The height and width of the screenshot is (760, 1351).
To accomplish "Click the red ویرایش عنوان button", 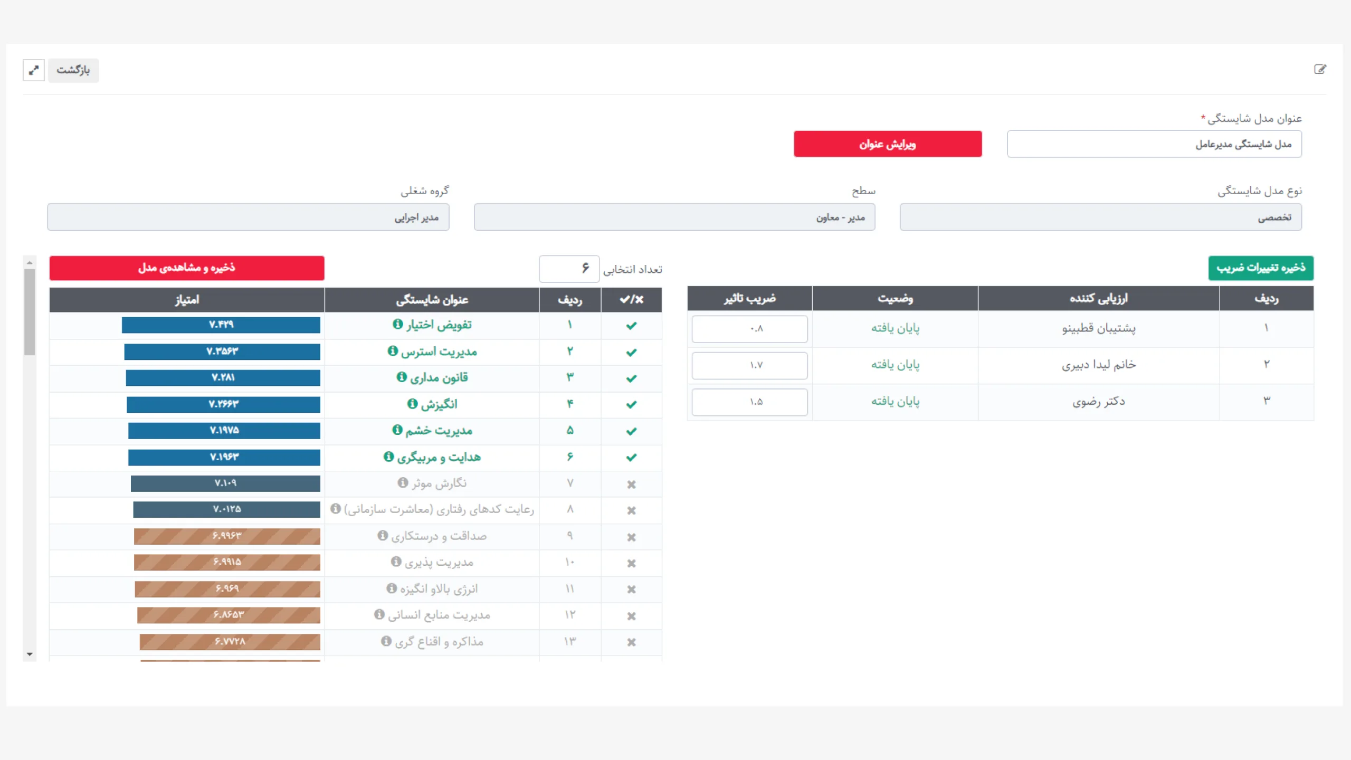I will (x=888, y=144).
